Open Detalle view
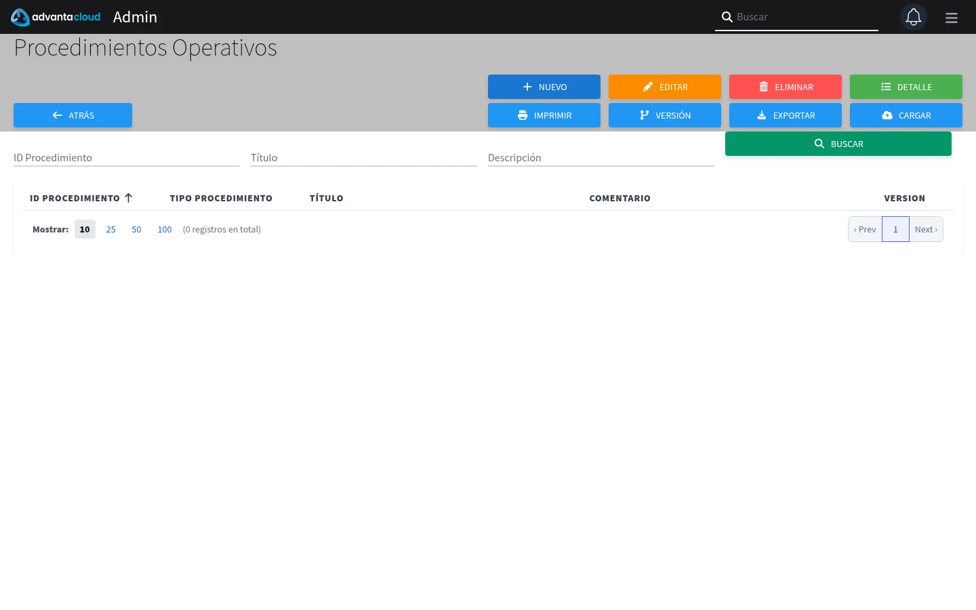This screenshot has height=610, width=976. tap(906, 87)
